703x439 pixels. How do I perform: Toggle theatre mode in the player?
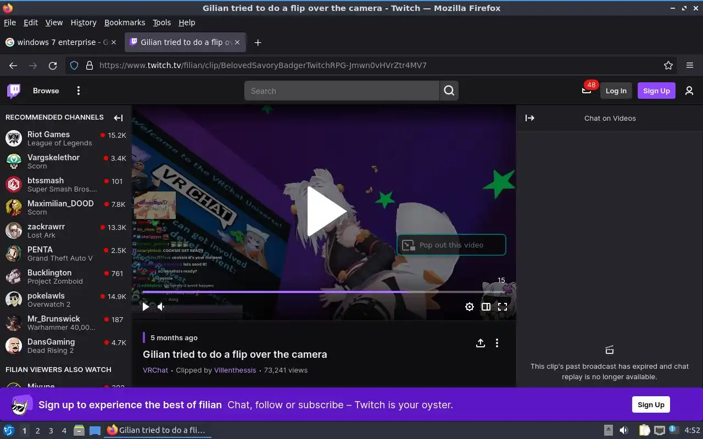click(486, 307)
